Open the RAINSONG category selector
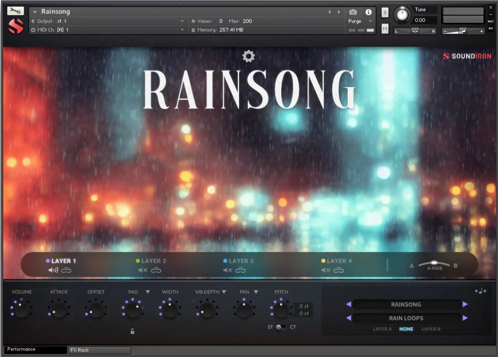The image size is (498, 357). point(406,304)
